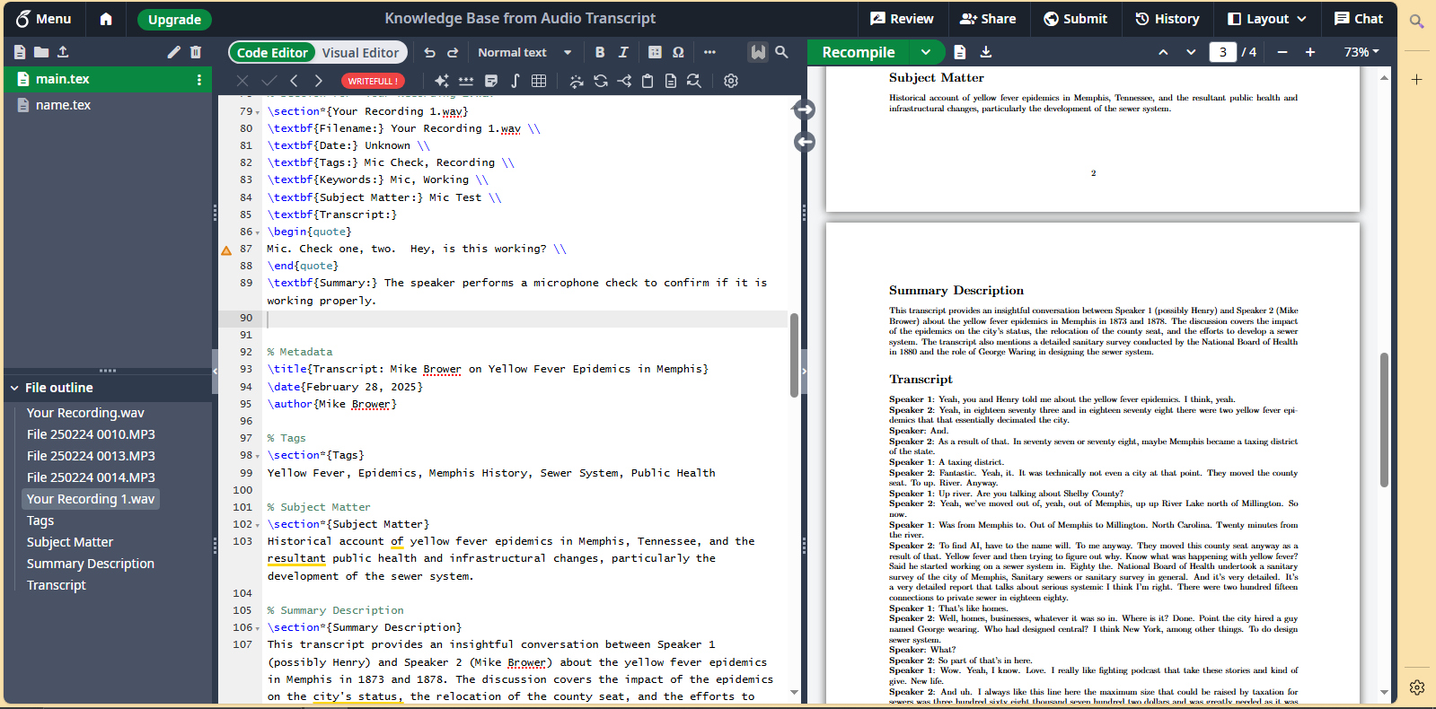Click the italic formatting icon
The image size is (1436, 709).
(623, 52)
